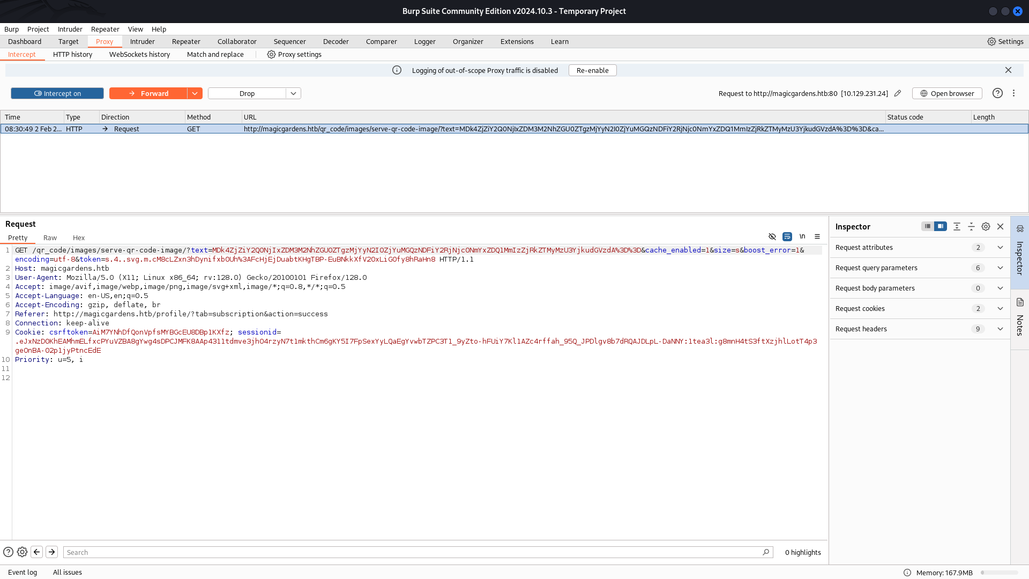
Task: Go to next search match arrow
Action: click(x=51, y=552)
